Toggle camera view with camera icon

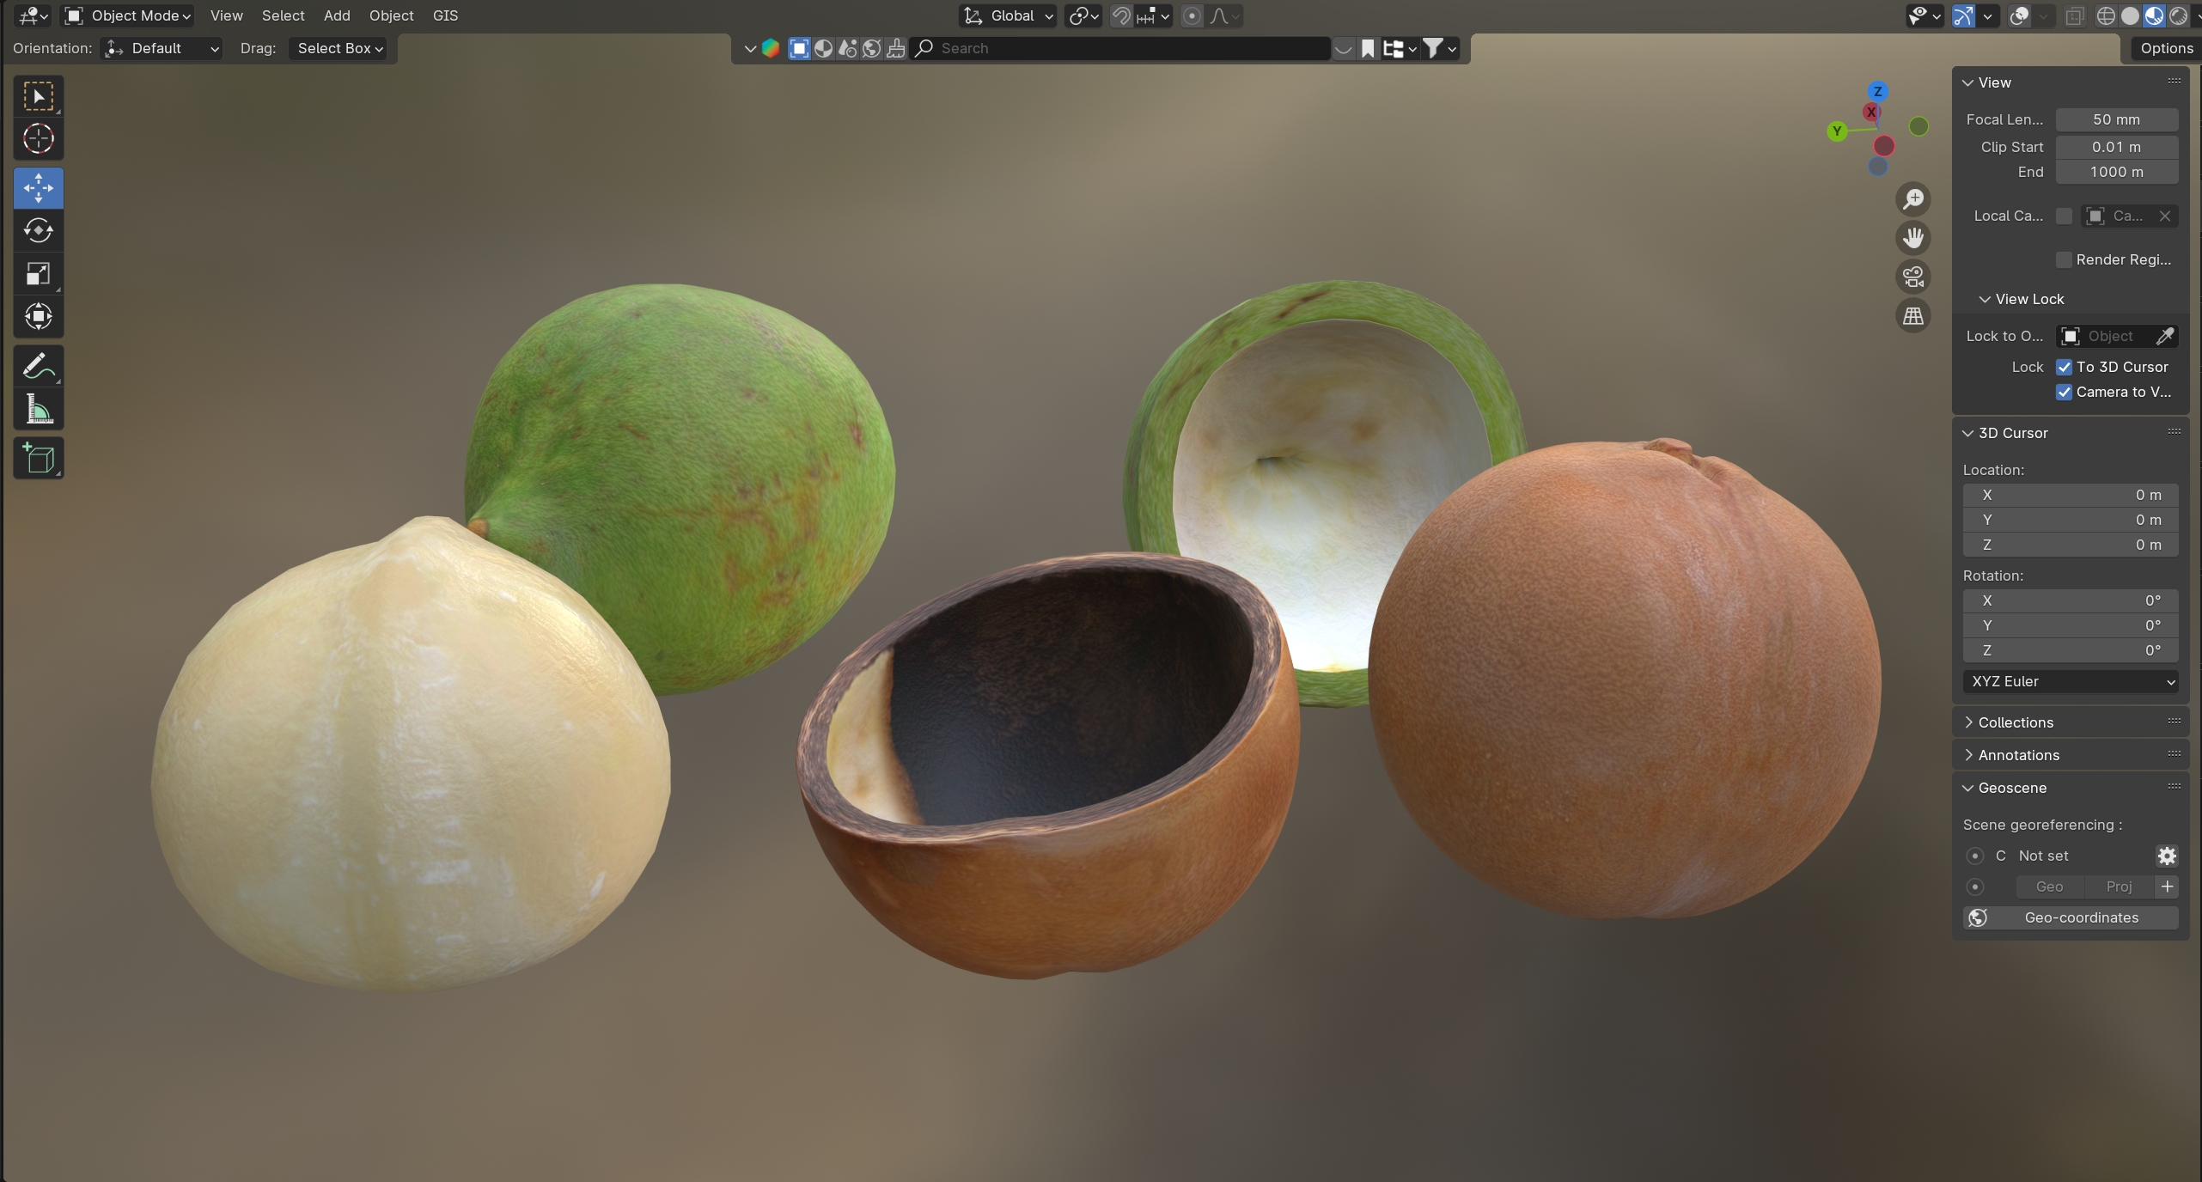(1912, 277)
